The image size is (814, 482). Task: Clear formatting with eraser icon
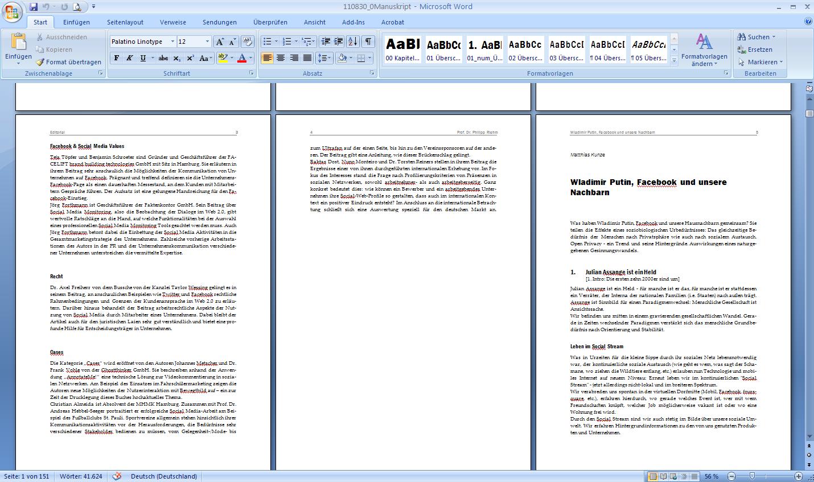[x=247, y=42]
